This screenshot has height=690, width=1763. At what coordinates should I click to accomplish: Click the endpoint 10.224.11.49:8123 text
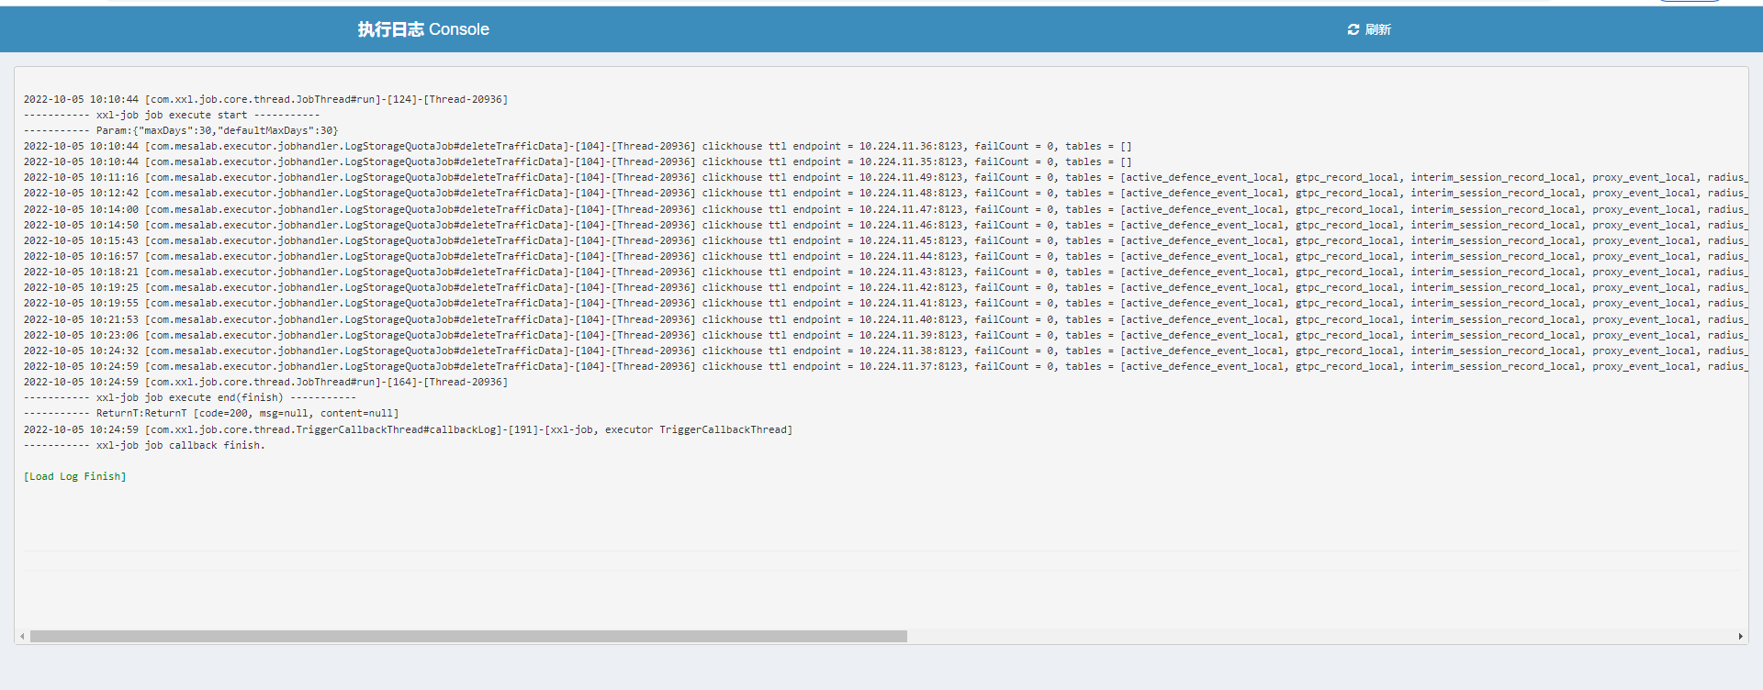[x=911, y=177]
